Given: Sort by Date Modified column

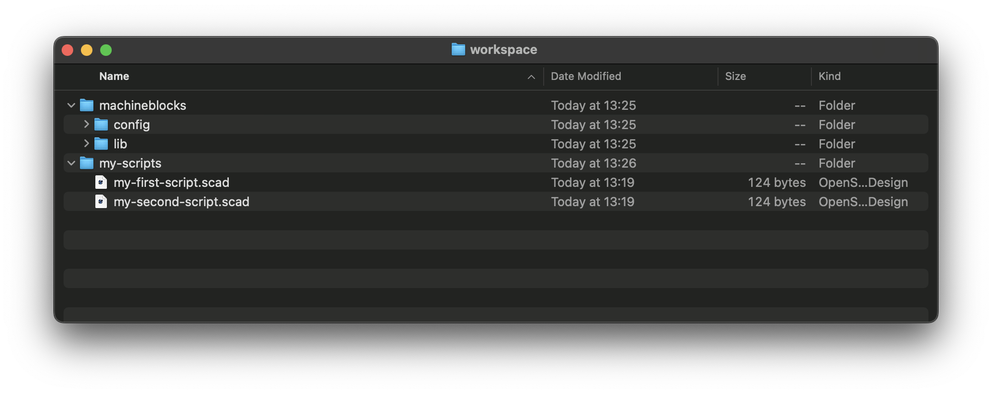Looking at the screenshot, I should pos(586,76).
